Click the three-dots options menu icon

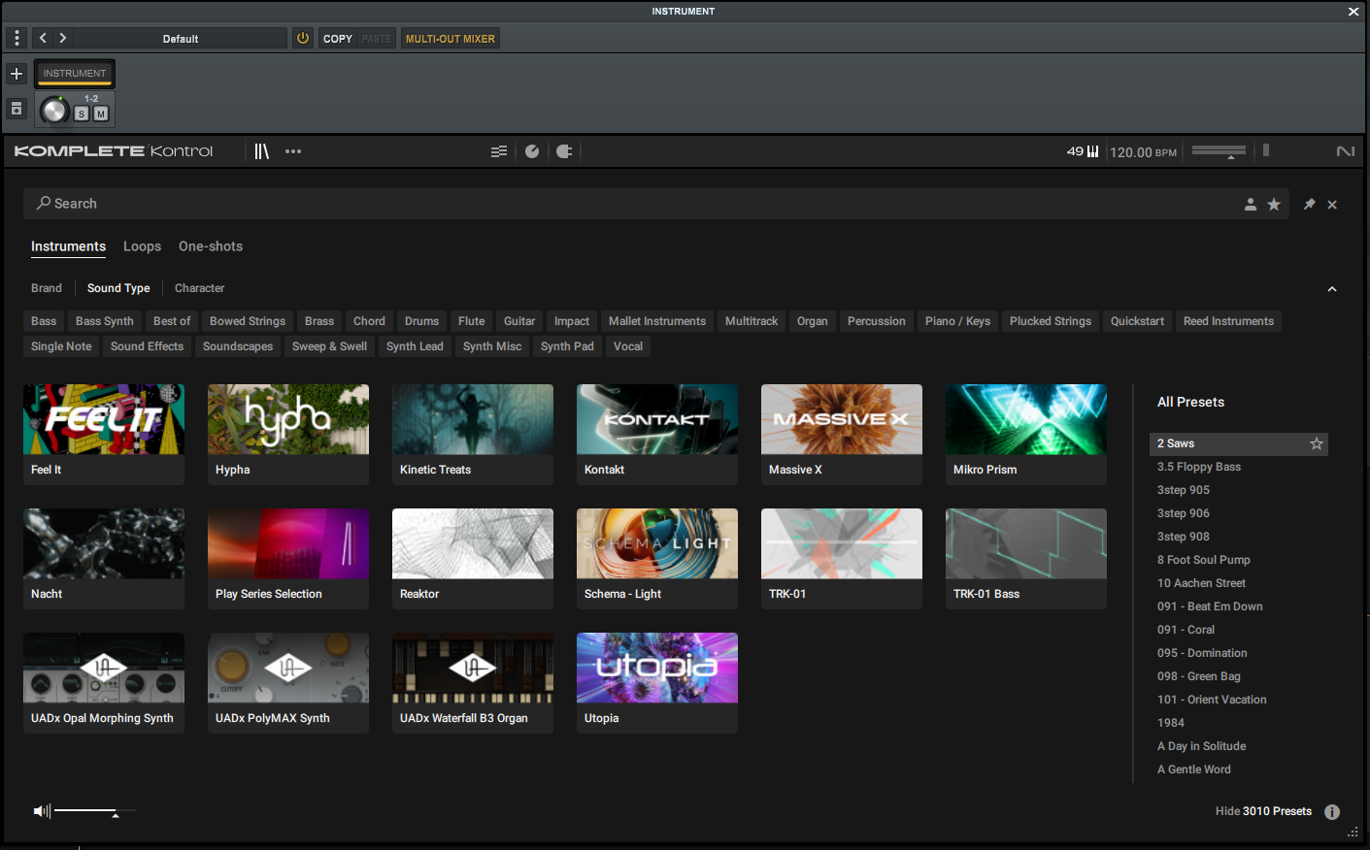[293, 151]
